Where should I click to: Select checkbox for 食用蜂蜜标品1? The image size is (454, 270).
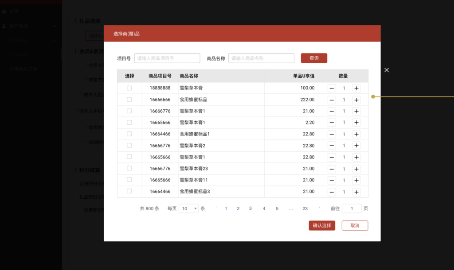tap(129, 134)
